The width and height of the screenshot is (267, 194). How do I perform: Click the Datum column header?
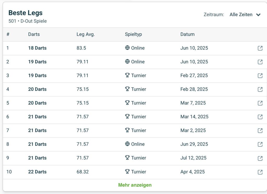[x=187, y=34]
